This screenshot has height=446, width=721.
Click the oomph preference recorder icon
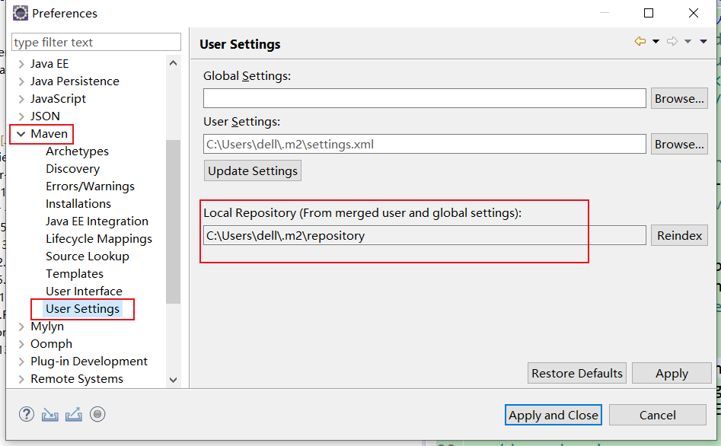[97, 414]
